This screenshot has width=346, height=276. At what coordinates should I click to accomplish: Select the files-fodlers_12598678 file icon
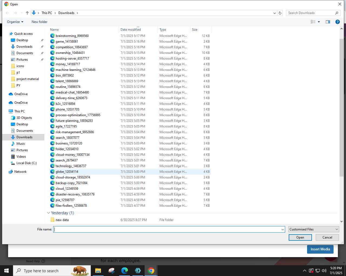pos(52,206)
